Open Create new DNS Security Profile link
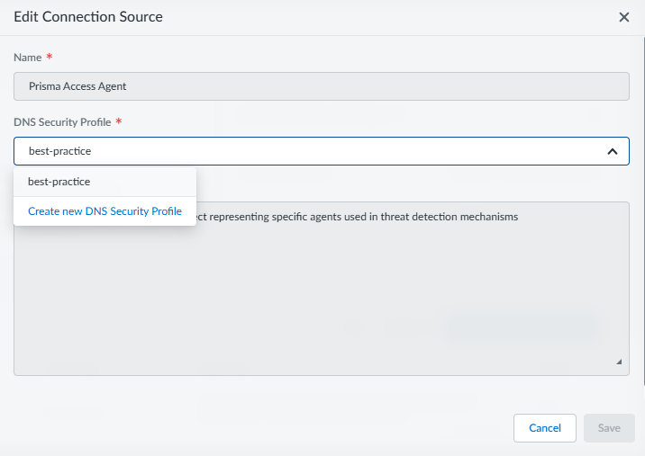 click(x=104, y=211)
